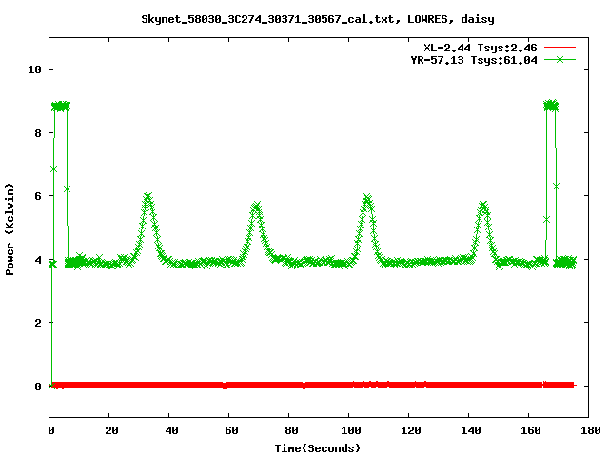Click the y-axis tick label '4'
Image resolution: width=609 pixels, height=457 pixels.
click(x=38, y=260)
